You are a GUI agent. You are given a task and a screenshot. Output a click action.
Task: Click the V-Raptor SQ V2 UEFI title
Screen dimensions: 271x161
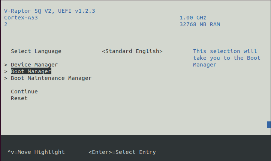point(49,11)
